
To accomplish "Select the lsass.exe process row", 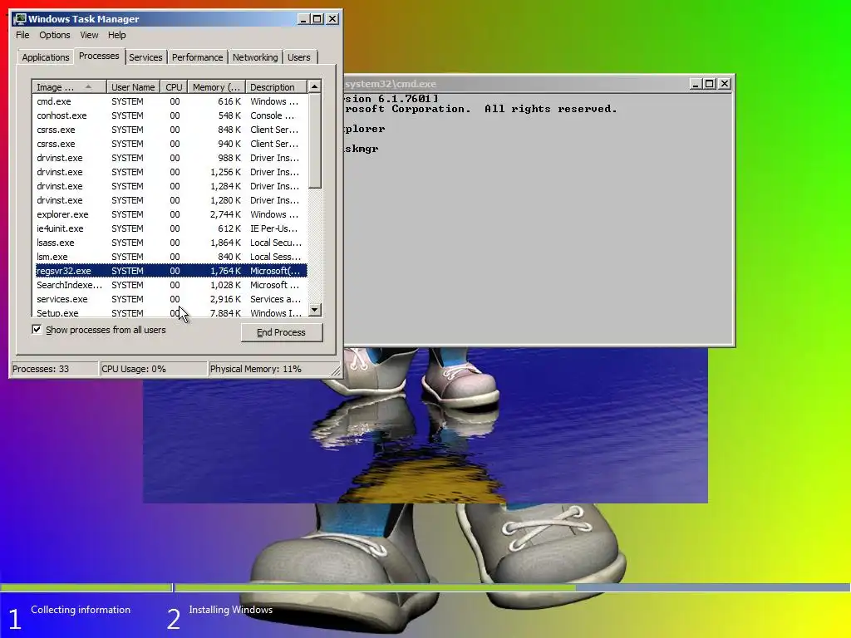I will pyautogui.click(x=171, y=243).
